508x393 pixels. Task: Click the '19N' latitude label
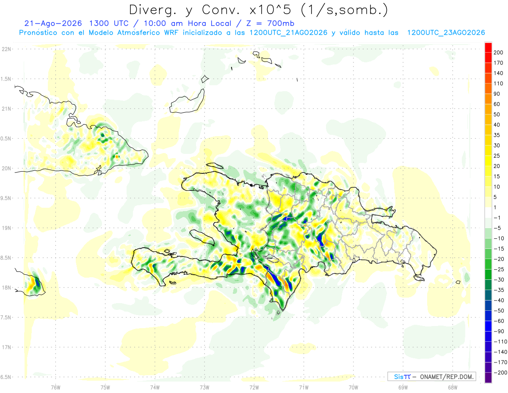click(x=7, y=228)
